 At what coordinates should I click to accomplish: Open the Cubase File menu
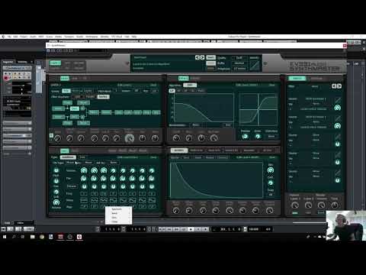pos(9,37)
